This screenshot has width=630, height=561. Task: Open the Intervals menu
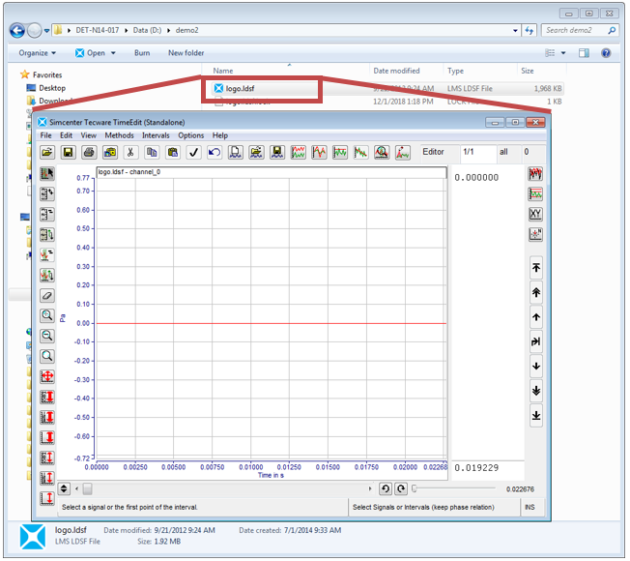(156, 135)
